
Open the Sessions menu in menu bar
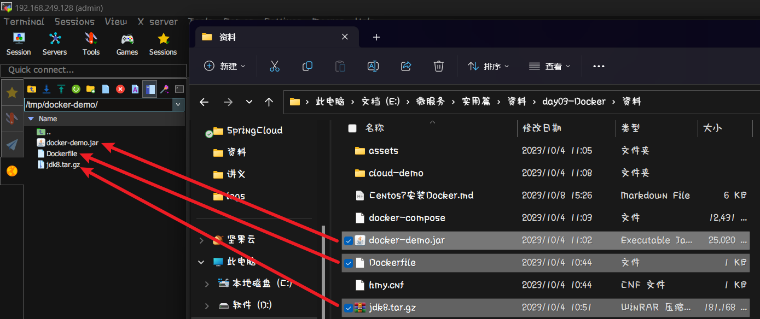pyautogui.click(x=74, y=22)
